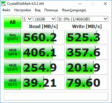Open the Вид menu
This screenshot has height=103, width=112.
coord(38,10)
